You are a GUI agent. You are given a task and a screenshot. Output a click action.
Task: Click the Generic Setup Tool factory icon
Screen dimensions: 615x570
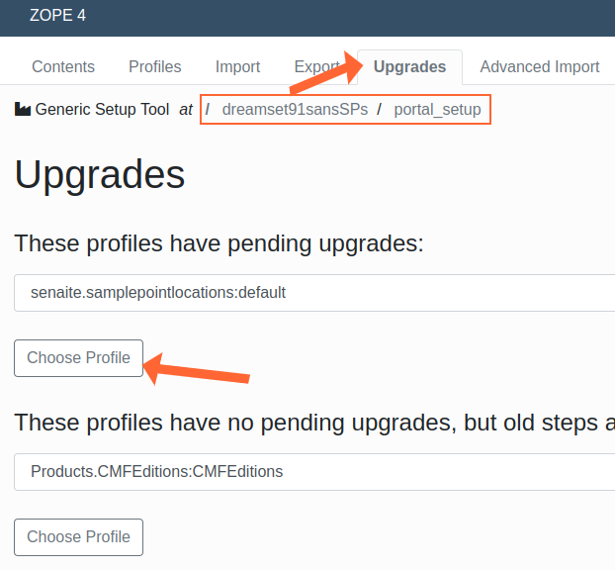23,110
